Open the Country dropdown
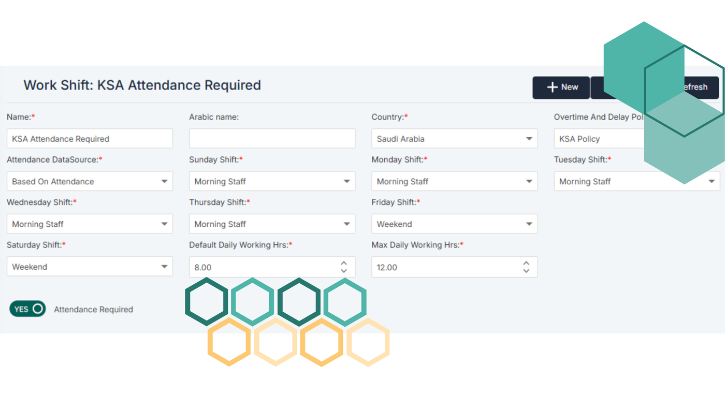The width and height of the screenshot is (725, 408). [x=454, y=139]
